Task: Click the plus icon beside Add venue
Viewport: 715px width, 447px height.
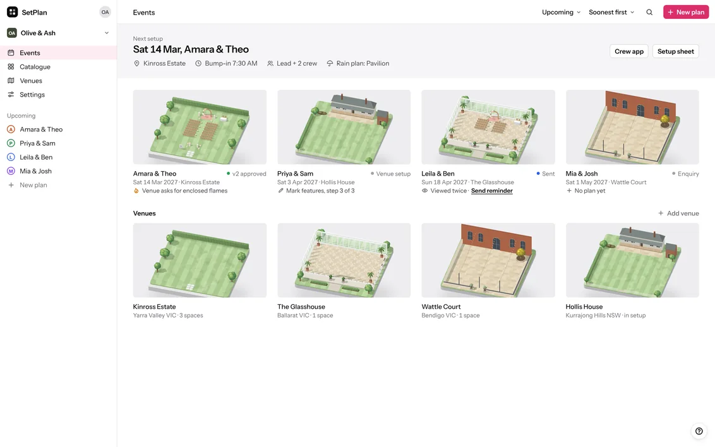Action: click(661, 213)
